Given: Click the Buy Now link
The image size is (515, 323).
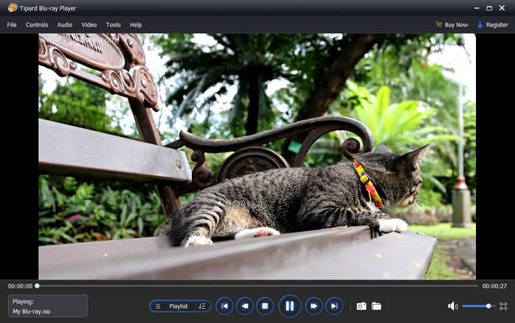Looking at the screenshot, I should click(x=451, y=25).
